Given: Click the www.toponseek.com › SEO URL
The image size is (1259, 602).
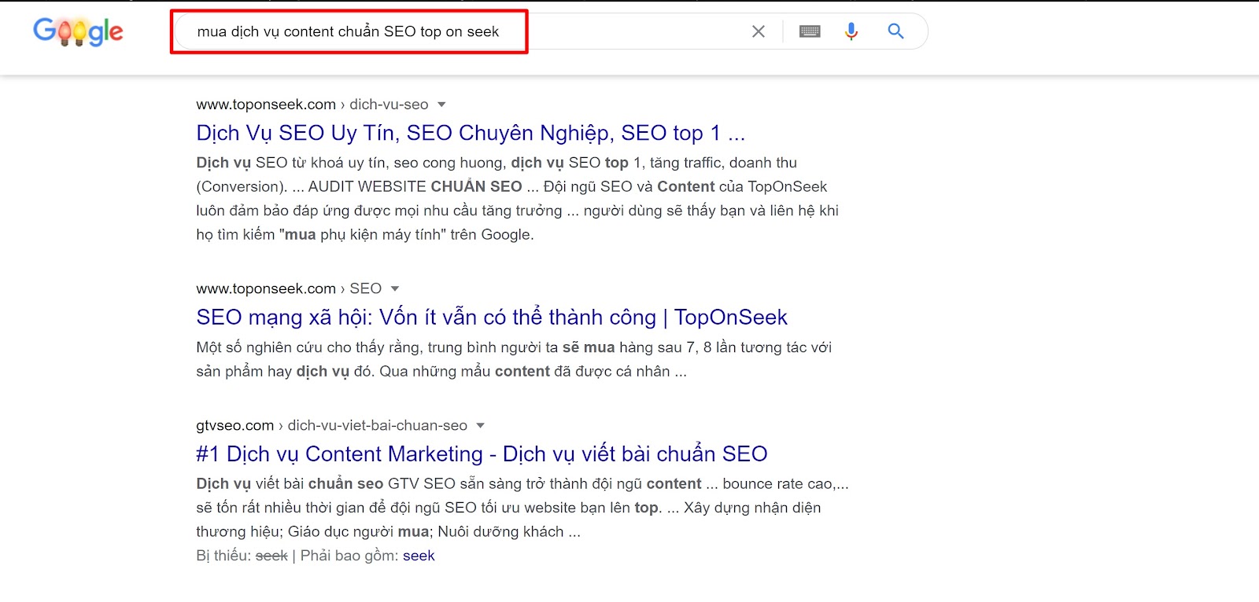Looking at the screenshot, I should (x=288, y=288).
